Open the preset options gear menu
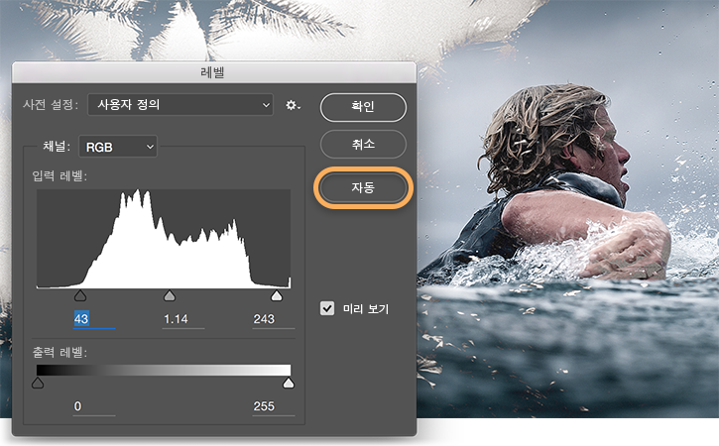The image size is (719, 446). (293, 105)
